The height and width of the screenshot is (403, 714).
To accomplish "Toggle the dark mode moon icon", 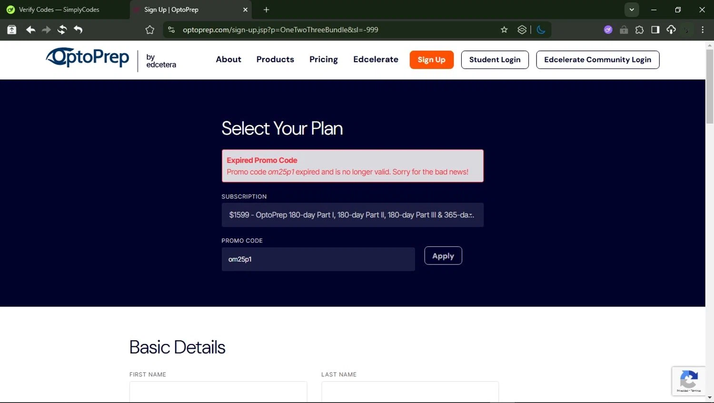I will 541,29.
